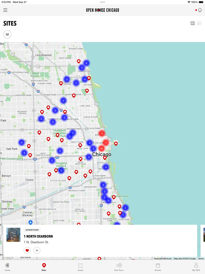Open Keyboard shortcuts link on map
205x274 pixels.
click(163, 258)
